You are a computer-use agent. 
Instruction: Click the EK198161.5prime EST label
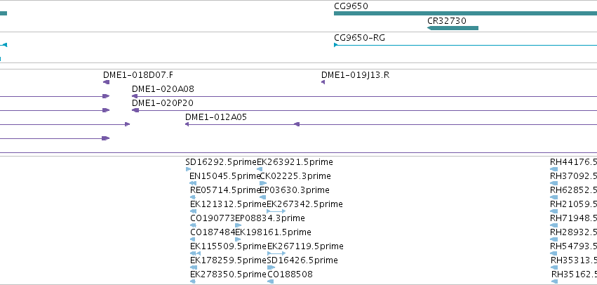pos(273,232)
